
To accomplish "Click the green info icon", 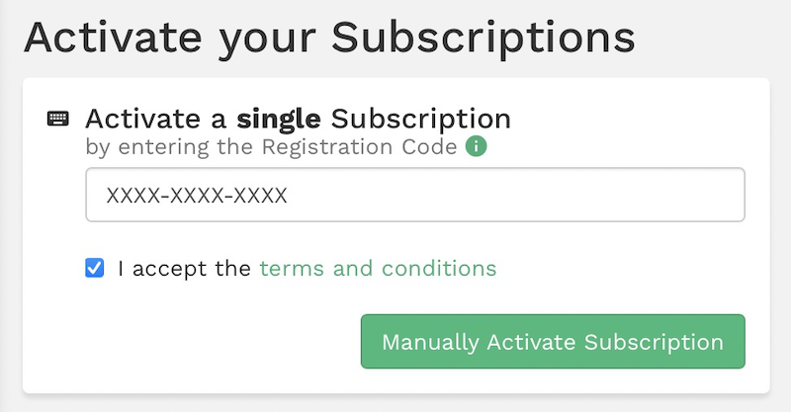I will coord(477,147).
